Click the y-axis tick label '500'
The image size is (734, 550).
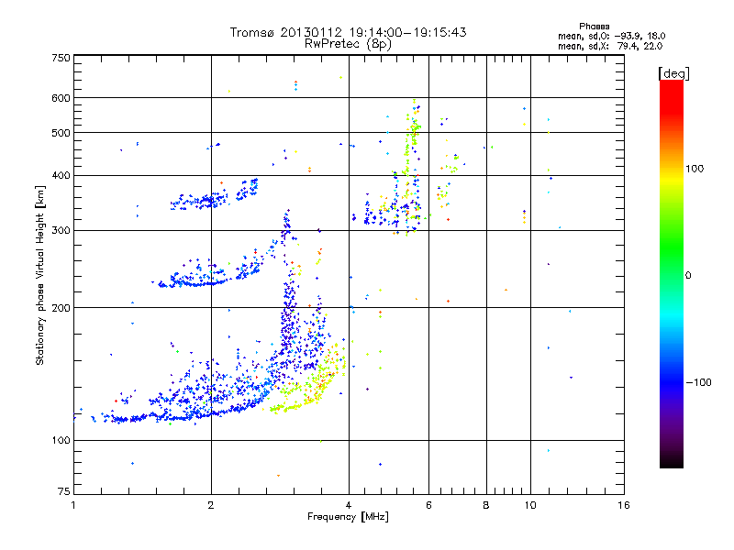pyautogui.click(x=61, y=133)
